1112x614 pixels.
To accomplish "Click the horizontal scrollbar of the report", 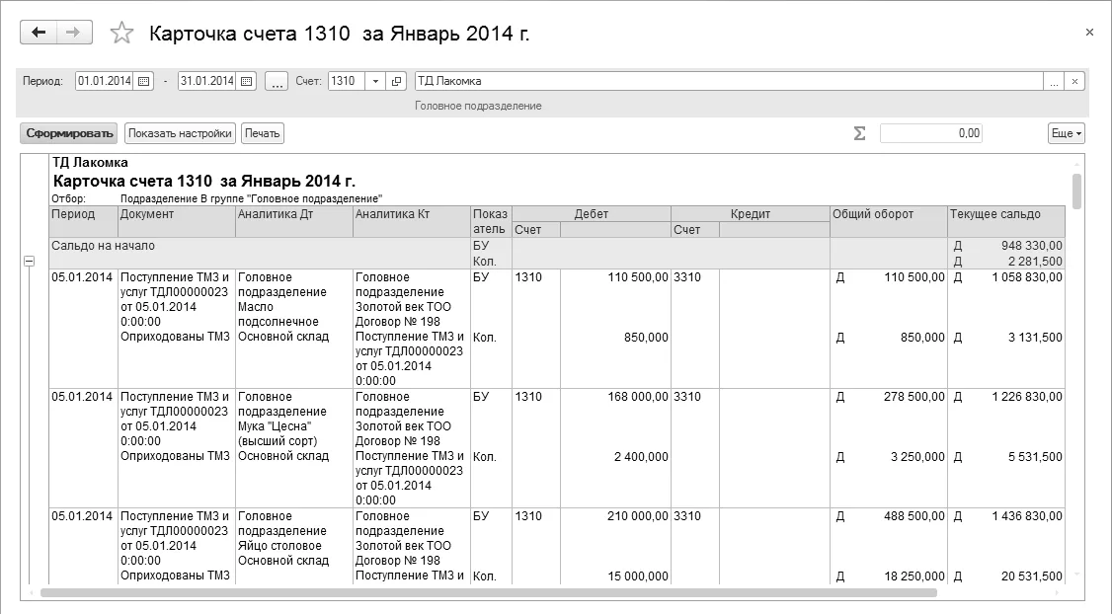I will [489, 592].
